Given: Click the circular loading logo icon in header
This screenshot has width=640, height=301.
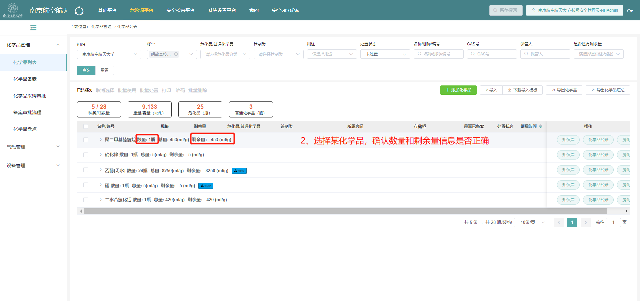Looking at the screenshot, I should tap(79, 11).
